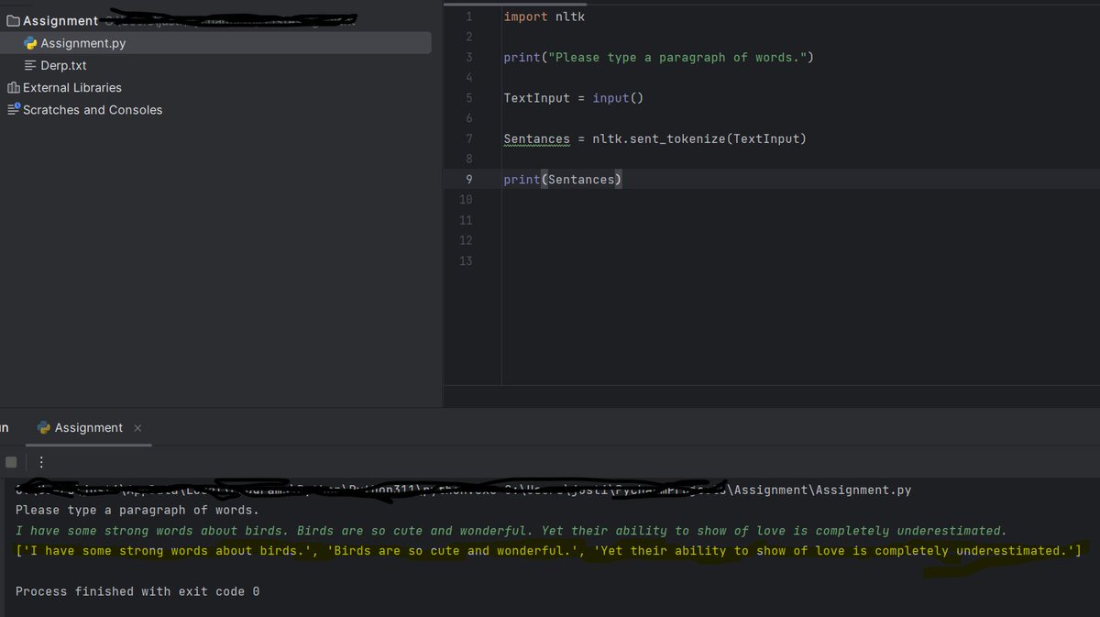Screen dimensions: 1100x617
Task: Switch to the Assignment run tab
Action: tap(89, 428)
